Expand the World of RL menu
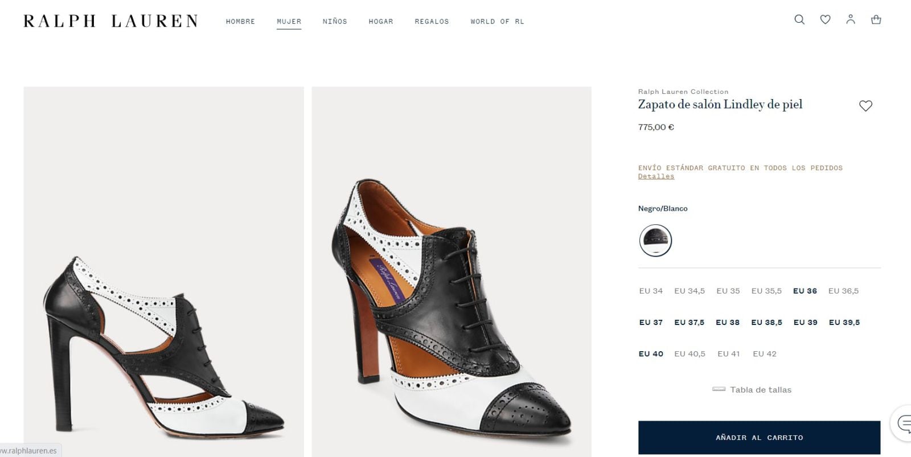Viewport: 911px width, 457px height. coord(497,22)
